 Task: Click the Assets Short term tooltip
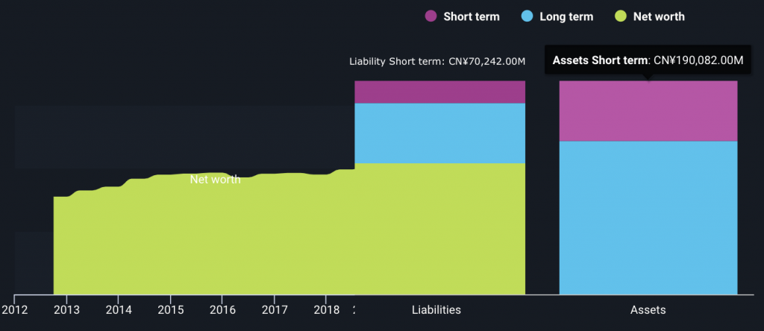648,60
